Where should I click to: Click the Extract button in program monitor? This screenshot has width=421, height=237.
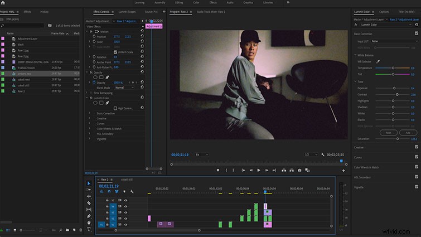(x=292, y=170)
